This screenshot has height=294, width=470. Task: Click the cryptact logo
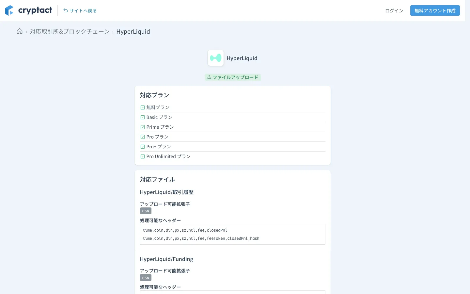coord(29,10)
